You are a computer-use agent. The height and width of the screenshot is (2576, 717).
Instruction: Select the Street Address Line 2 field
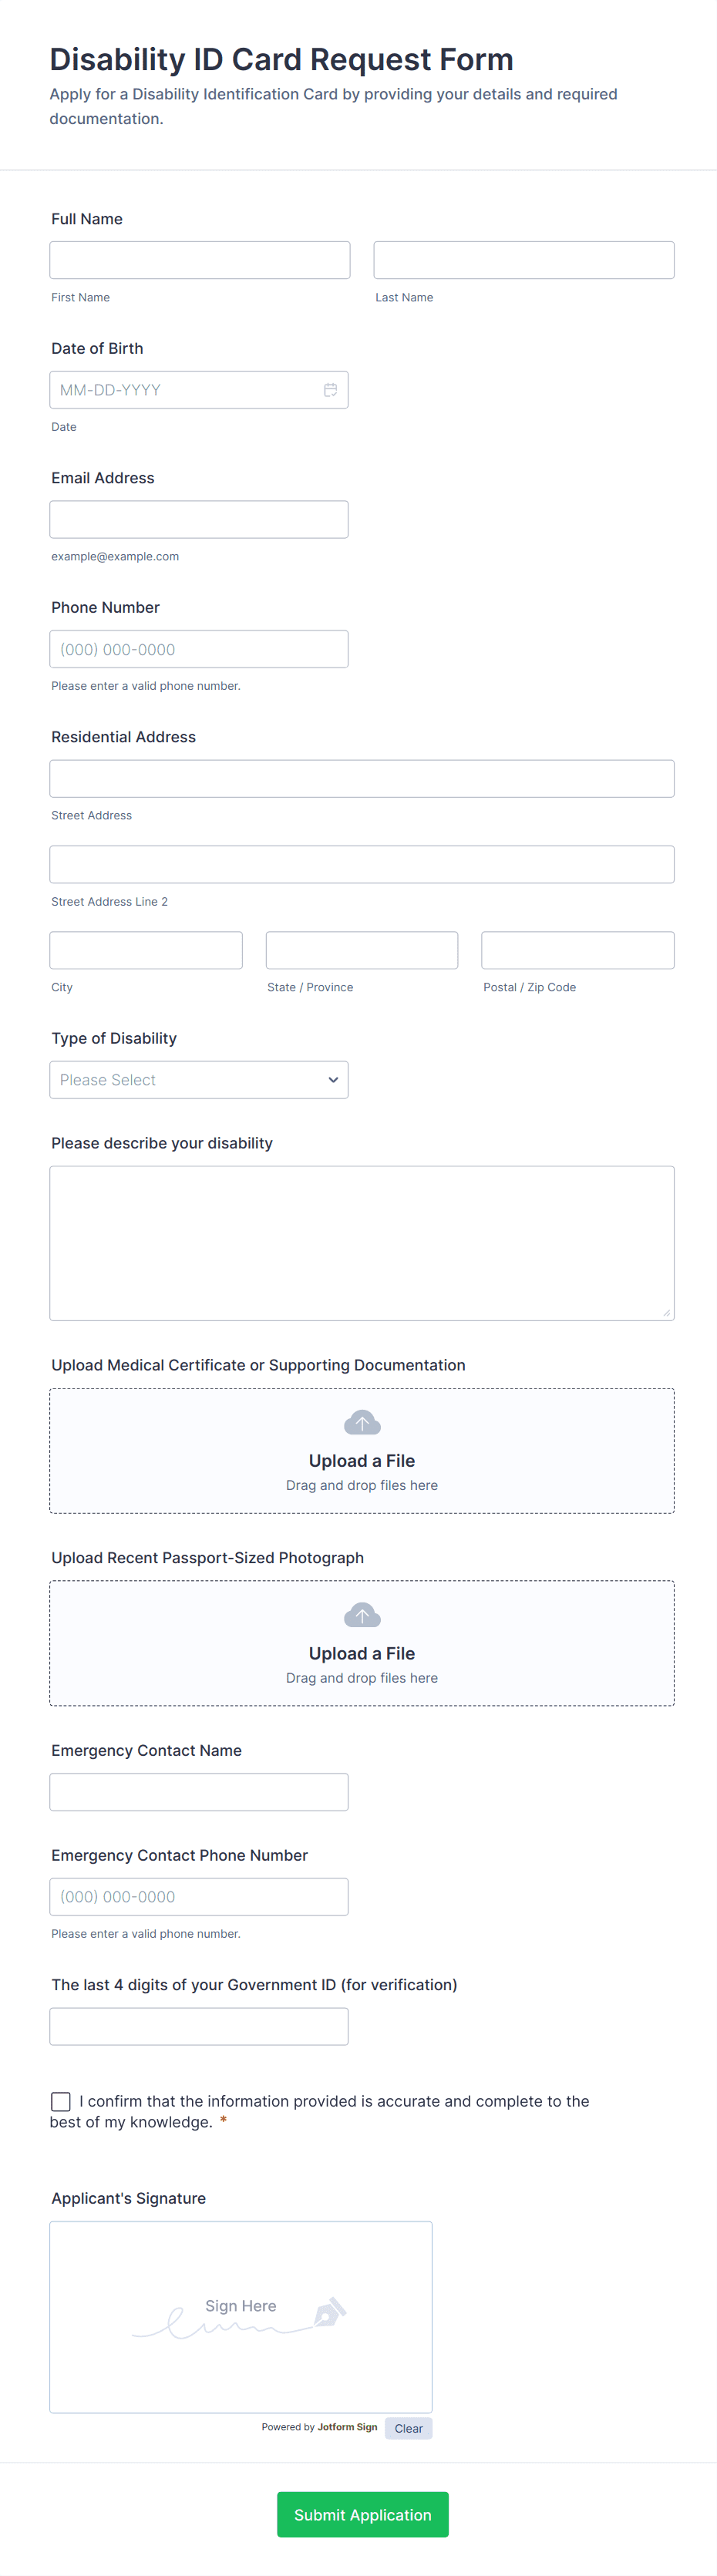pos(361,864)
